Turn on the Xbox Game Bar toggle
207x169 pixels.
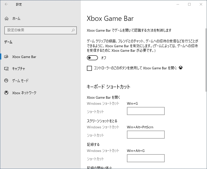pyautogui.click(x=92, y=58)
